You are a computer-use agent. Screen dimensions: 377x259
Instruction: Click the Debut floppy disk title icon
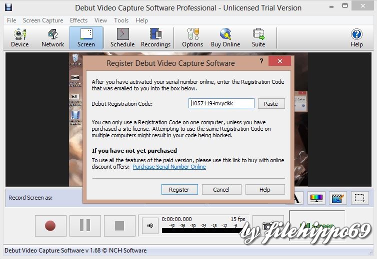coord(8,7)
